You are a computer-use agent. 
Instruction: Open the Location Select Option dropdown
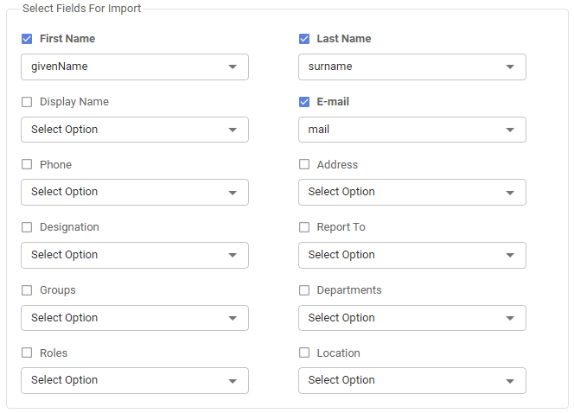pos(411,380)
